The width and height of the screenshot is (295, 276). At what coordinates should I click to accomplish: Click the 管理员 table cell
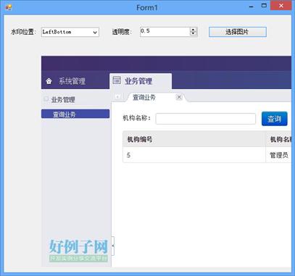pos(279,155)
